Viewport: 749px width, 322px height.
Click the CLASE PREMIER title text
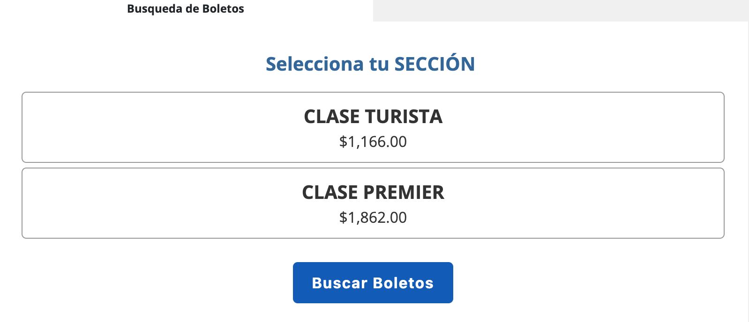[373, 192]
